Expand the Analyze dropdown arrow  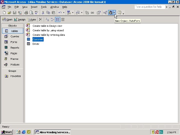(x=82, y=12)
